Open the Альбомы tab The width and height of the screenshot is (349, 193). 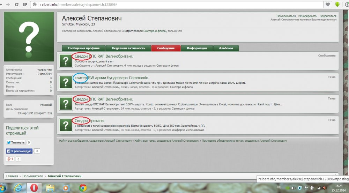(226, 48)
